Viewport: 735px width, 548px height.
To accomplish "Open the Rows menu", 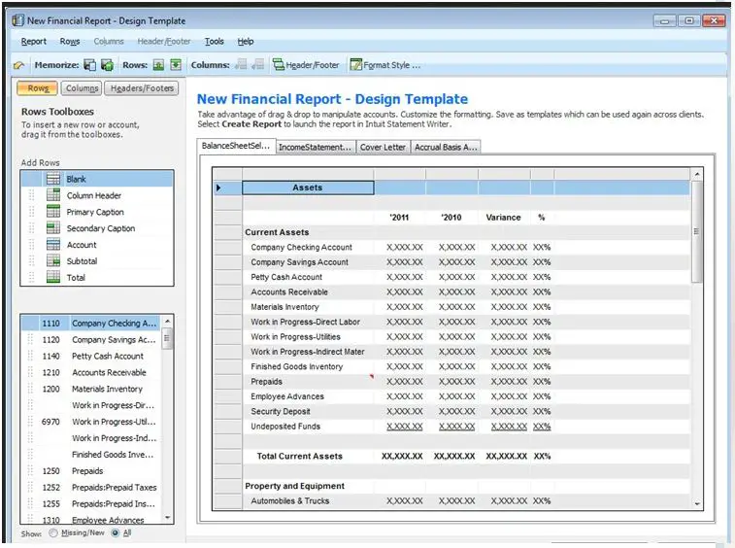I will 70,41.
